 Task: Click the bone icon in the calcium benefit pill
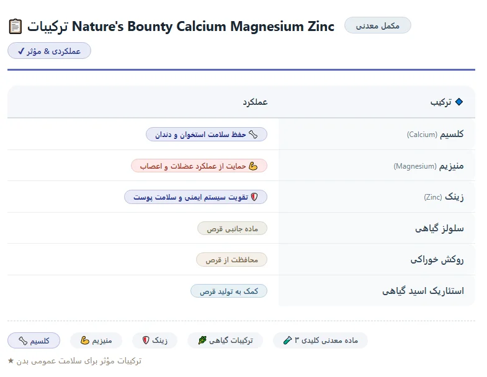[x=253, y=135]
